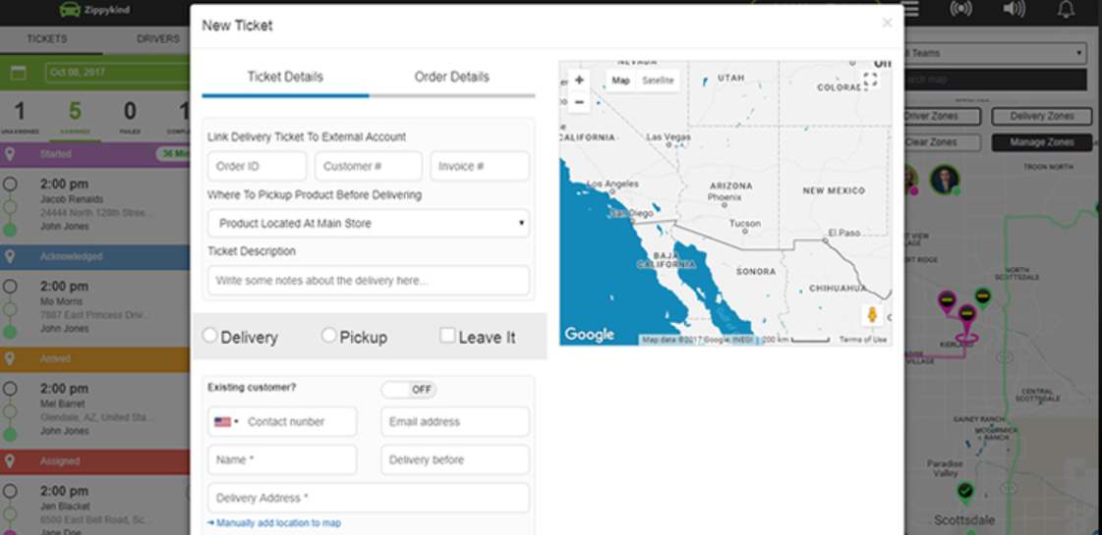Toggle fullscreen map view

(870, 80)
